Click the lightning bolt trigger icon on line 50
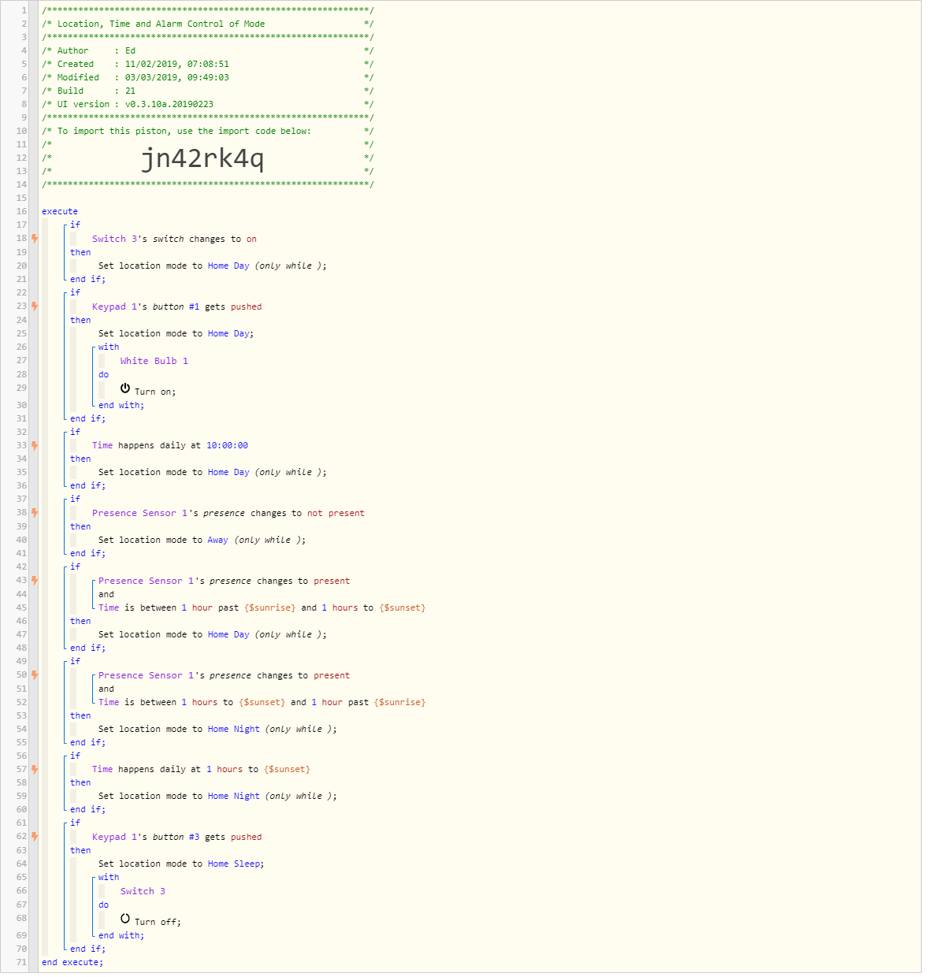This screenshot has width=928, height=977. (x=34, y=674)
